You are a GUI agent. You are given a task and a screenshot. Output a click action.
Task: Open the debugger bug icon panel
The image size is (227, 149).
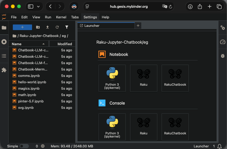[x=222, y=56]
